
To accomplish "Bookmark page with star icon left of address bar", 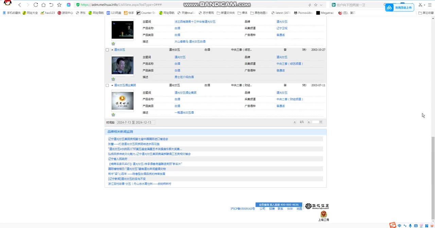I will coord(59,5).
